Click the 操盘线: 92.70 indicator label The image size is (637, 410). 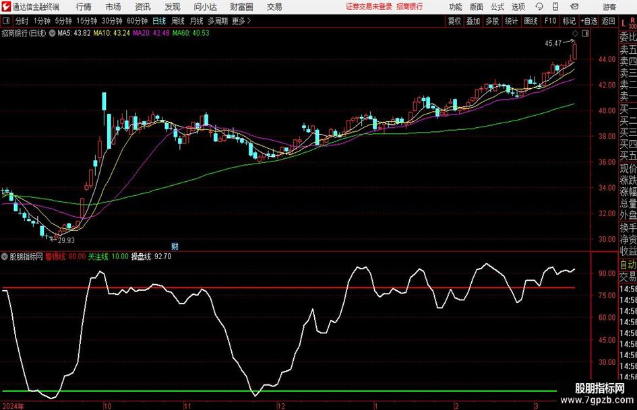click(151, 257)
